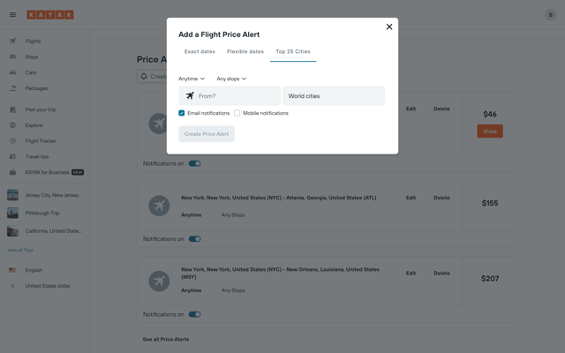This screenshot has height=353, width=565.
Task: Click the KAYAK logo
Action: coord(50,15)
